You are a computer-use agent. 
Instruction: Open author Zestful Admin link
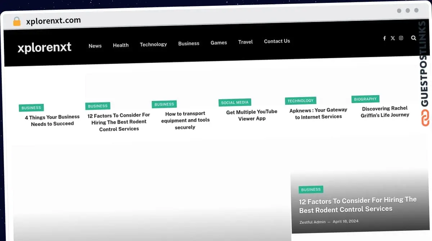[x=312, y=222]
